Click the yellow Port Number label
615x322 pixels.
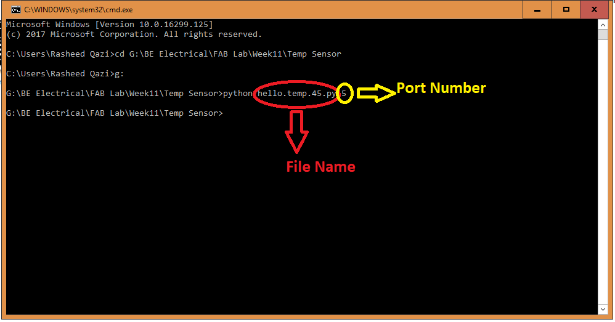tap(441, 88)
